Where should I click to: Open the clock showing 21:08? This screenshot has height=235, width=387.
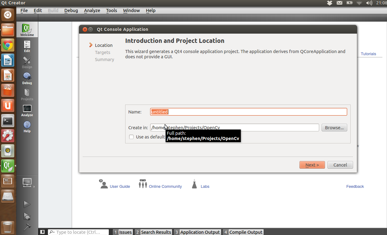381,3
